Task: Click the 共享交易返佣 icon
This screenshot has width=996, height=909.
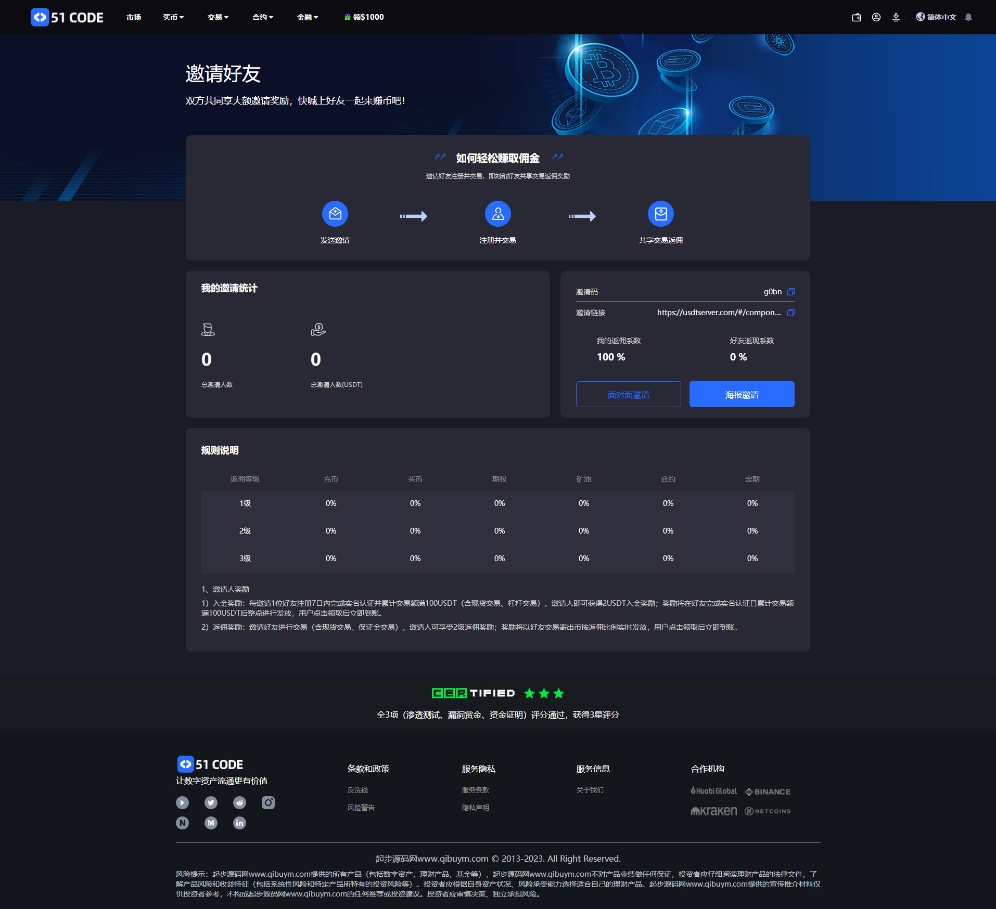Action: (x=661, y=214)
